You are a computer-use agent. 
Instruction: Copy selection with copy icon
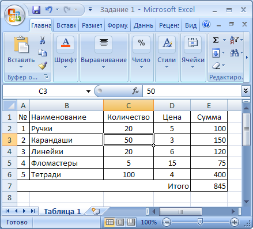tap(42, 53)
